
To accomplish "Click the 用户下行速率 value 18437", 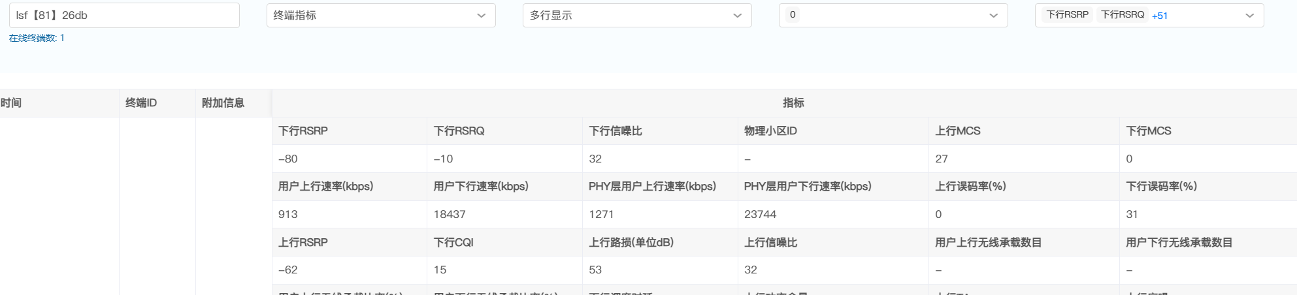I will coord(450,215).
